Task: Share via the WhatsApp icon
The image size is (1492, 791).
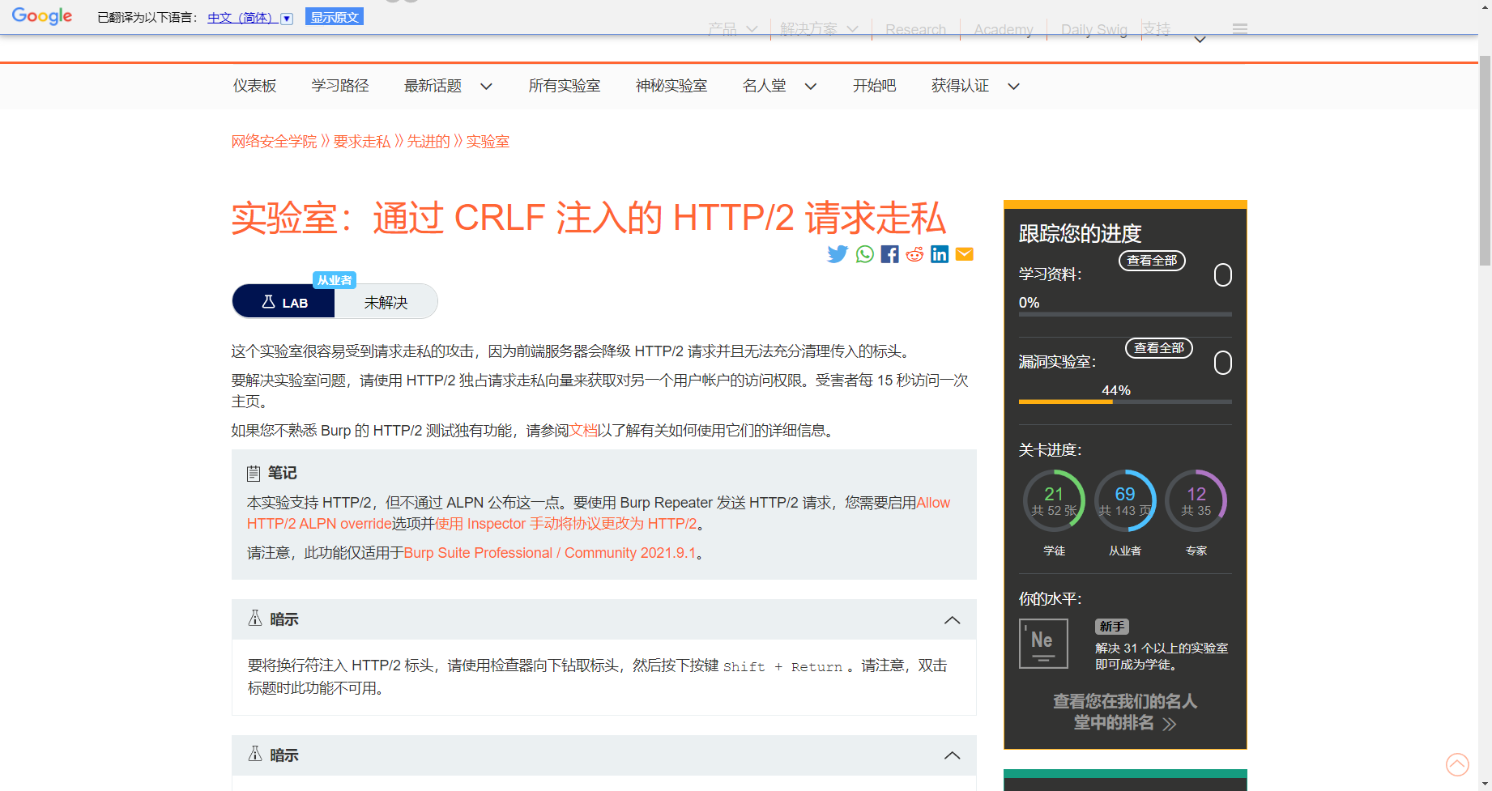Action: click(863, 253)
